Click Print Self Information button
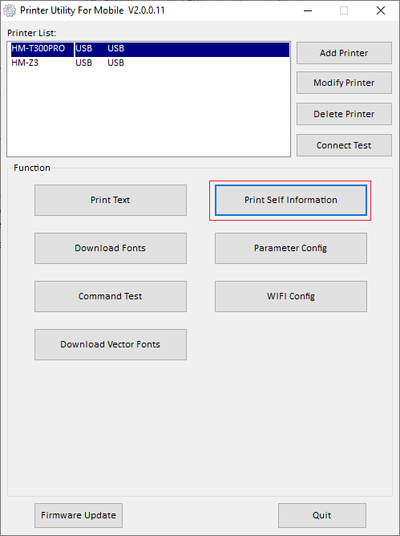400x536 pixels. (x=291, y=201)
